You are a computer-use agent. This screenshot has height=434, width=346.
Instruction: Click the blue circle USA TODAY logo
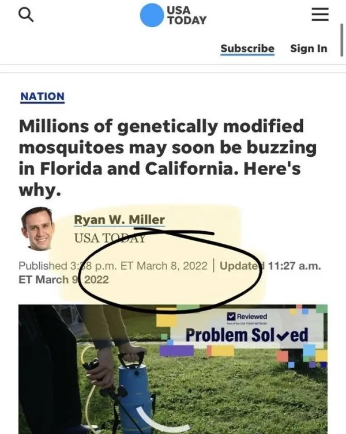click(x=152, y=16)
